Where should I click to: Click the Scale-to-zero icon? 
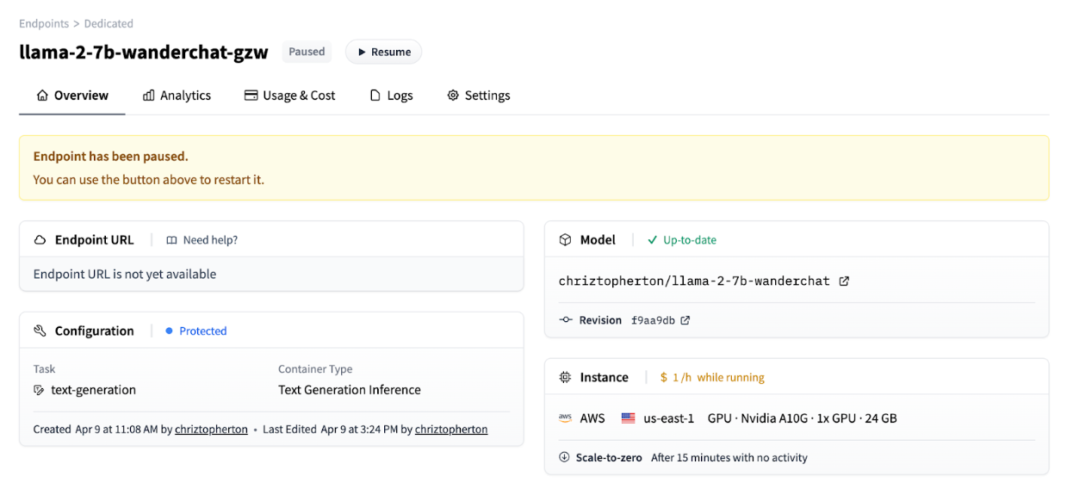click(564, 457)
